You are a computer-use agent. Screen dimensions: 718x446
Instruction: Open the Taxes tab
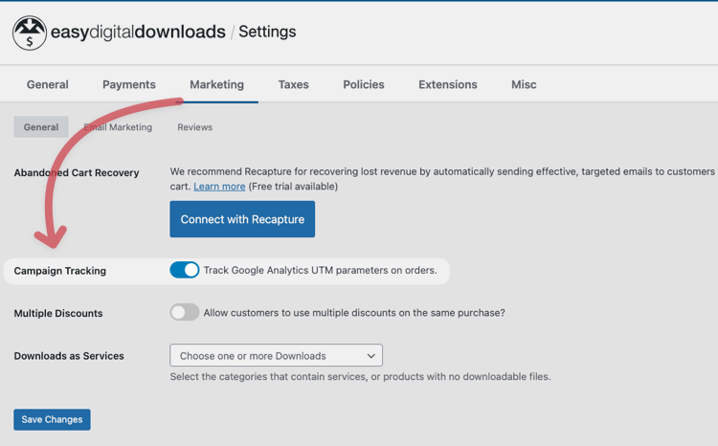click(x=294, y=85)
